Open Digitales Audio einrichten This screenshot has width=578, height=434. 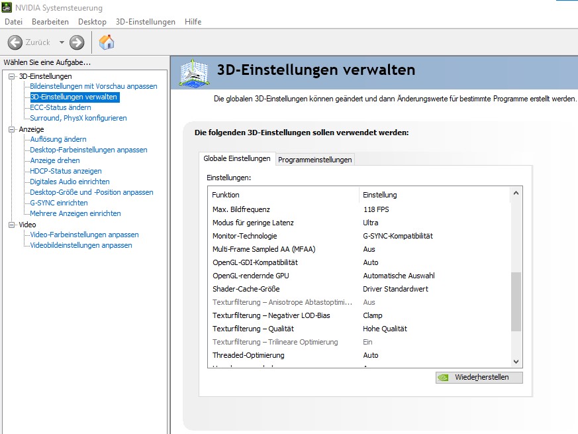70,182
